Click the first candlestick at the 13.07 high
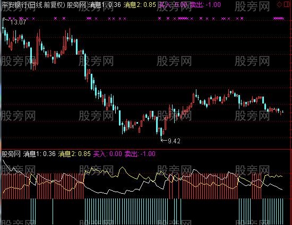292x225 pixels. coord(3,26)
